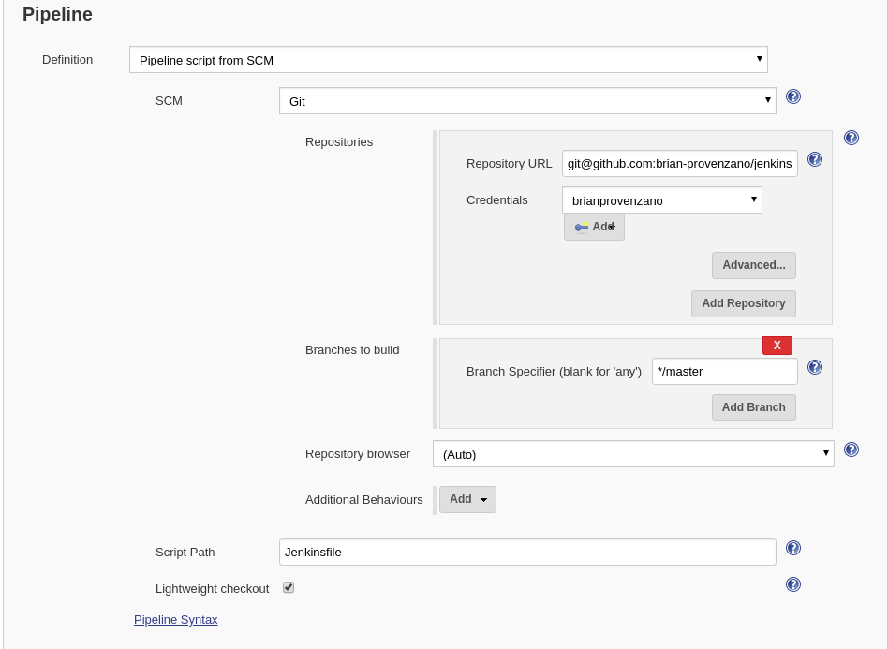Show help for Branch Specifier

pyautogui.click(x=815, y=367)
